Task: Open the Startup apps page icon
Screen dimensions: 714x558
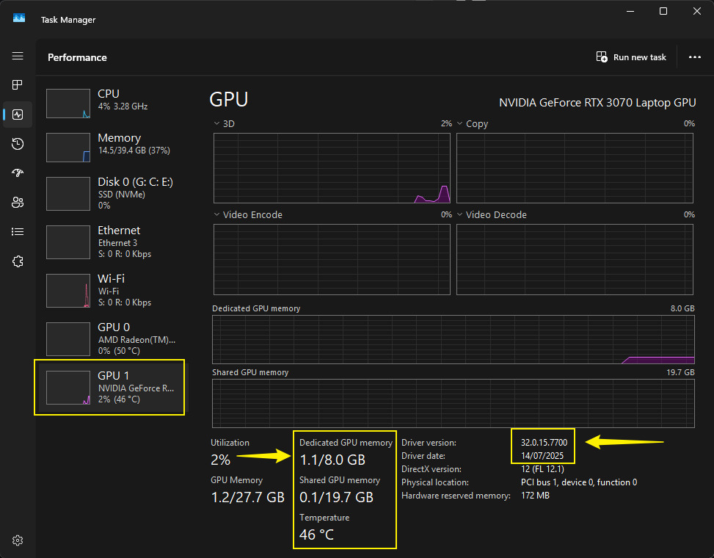Action: (18, 173)
